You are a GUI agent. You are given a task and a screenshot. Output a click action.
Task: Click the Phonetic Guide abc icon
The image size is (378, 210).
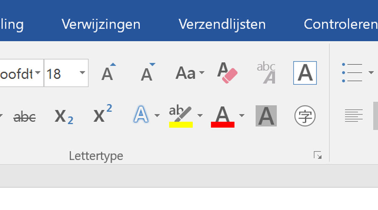click(266, 73)
